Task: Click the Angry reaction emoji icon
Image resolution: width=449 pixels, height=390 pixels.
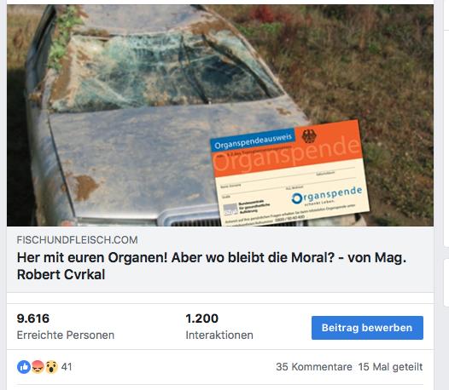Action: pyautogui.click(x=38, y=367)
